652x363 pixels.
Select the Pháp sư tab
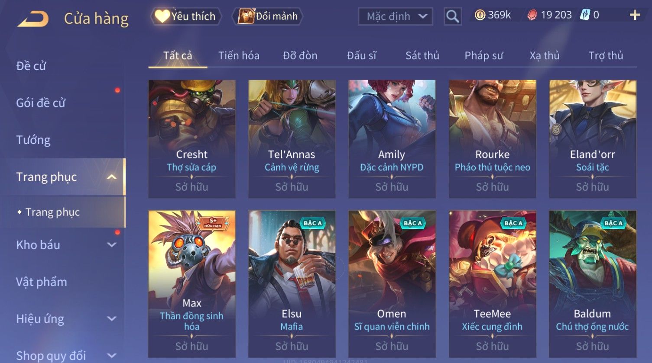pos(484,55)
